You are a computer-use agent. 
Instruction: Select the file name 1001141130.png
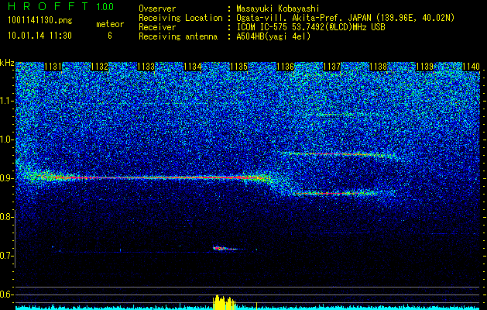click(x=40, y=21)
